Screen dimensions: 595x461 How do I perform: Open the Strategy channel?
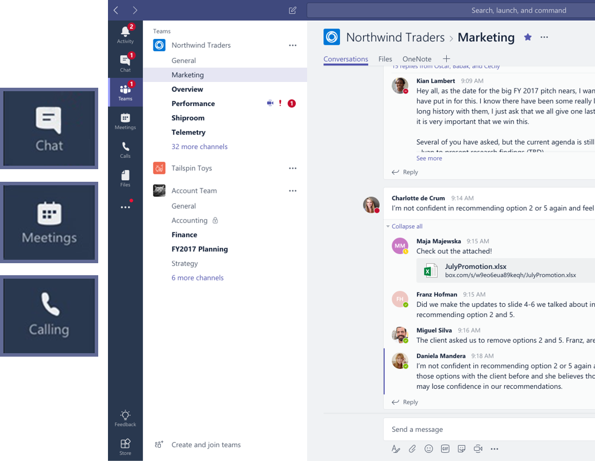click(x=184, y=264)
